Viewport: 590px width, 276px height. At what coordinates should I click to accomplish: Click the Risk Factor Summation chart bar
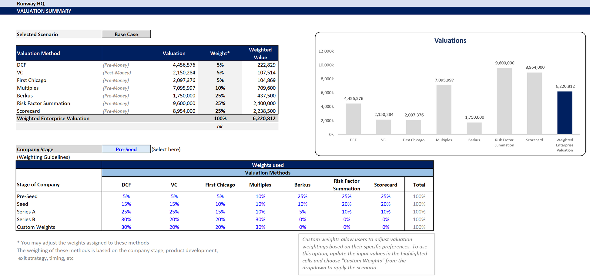[504, 101]
